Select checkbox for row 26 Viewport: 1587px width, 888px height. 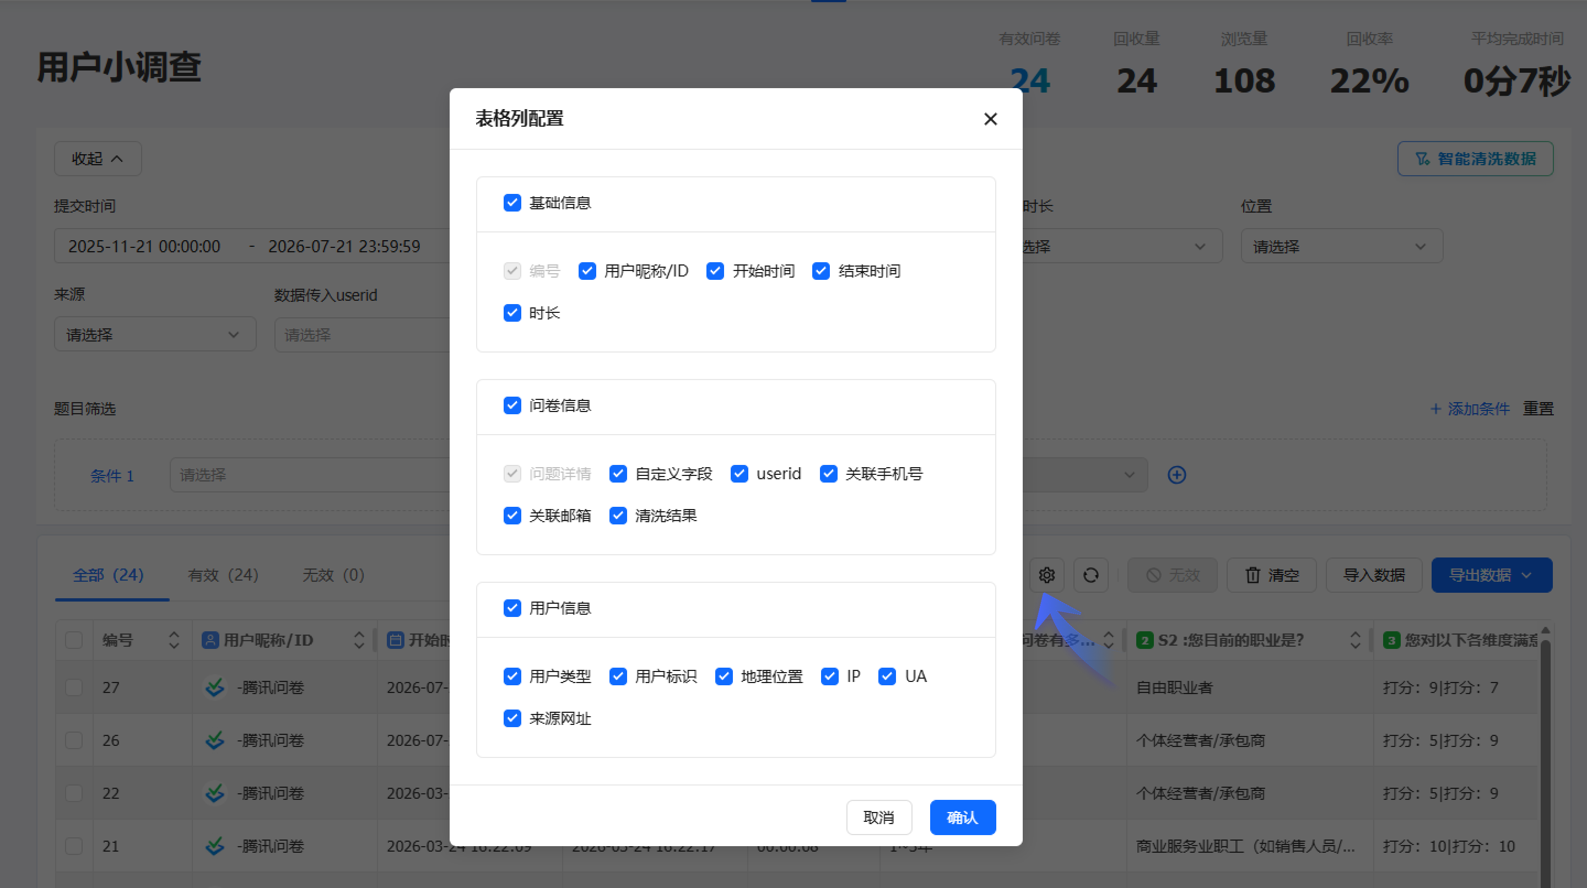click(74, 740)
